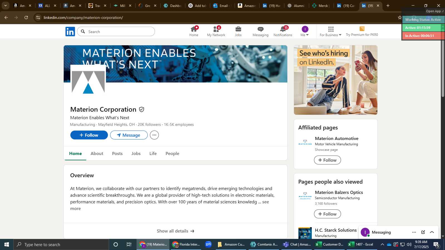Image resolution: width=445 pixels, height=250 pixels.
Task: Open Windows Start menu
Action: pyautogui.click(x=7, y=244)
